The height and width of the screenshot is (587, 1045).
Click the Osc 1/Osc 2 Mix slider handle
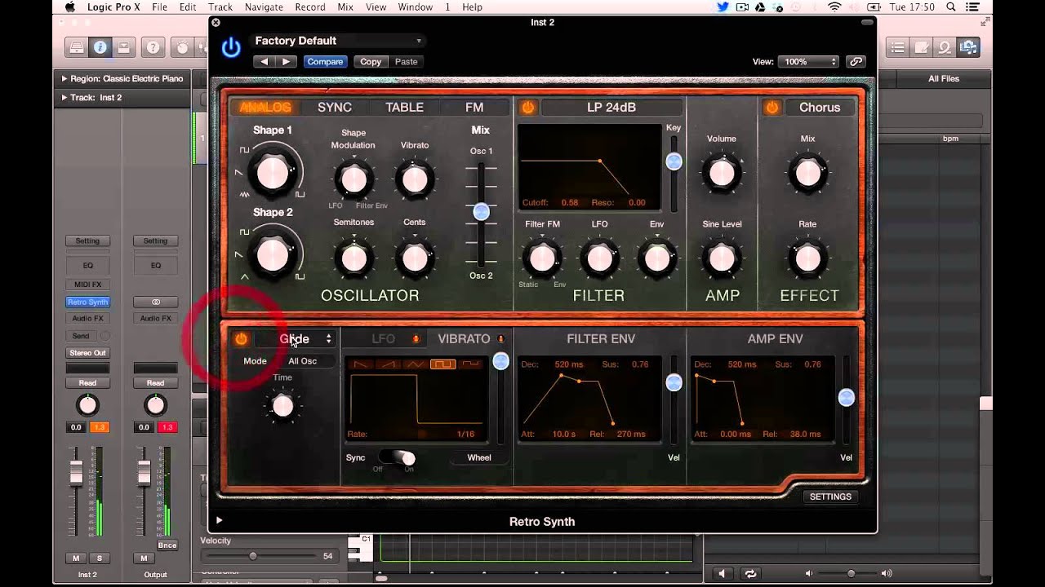(x=482, y=212)
